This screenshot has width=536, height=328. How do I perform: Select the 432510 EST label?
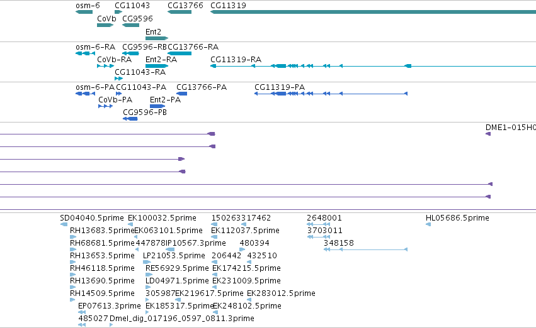pyautogui.click(x=262, y=256)
